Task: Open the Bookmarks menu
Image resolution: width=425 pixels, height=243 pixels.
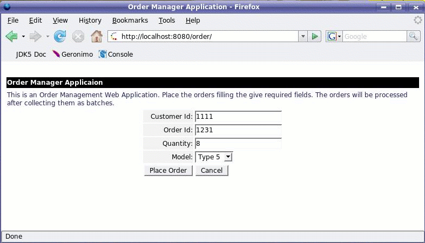Action: tap(130, 21)
